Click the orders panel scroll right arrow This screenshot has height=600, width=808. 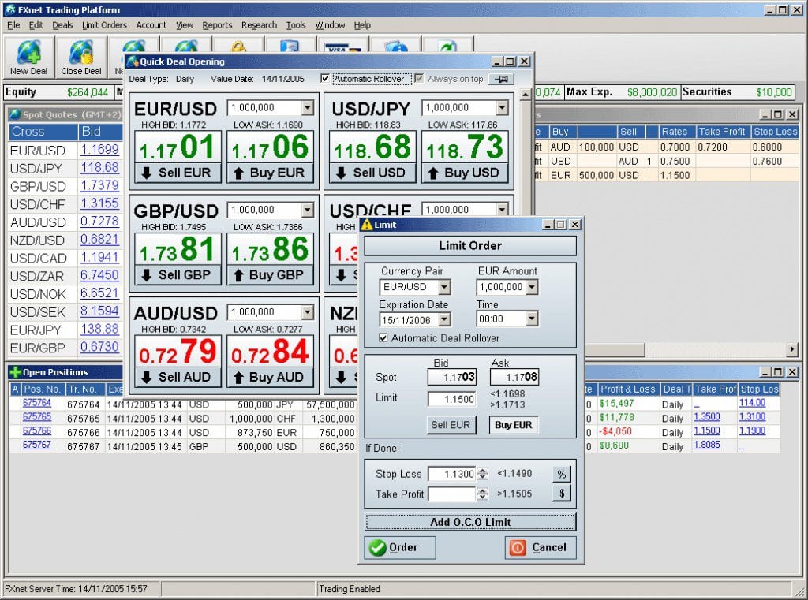(792, 350)
